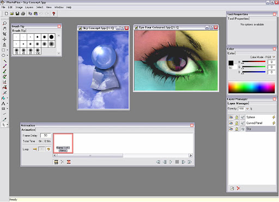Screen dimensions: 279x202
Task: Click the Stop button in Animation panel
Action: [177, 162]
